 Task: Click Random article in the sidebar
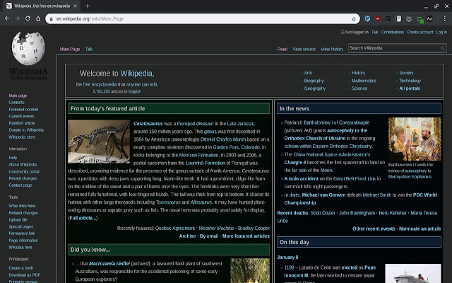point(22,123)
